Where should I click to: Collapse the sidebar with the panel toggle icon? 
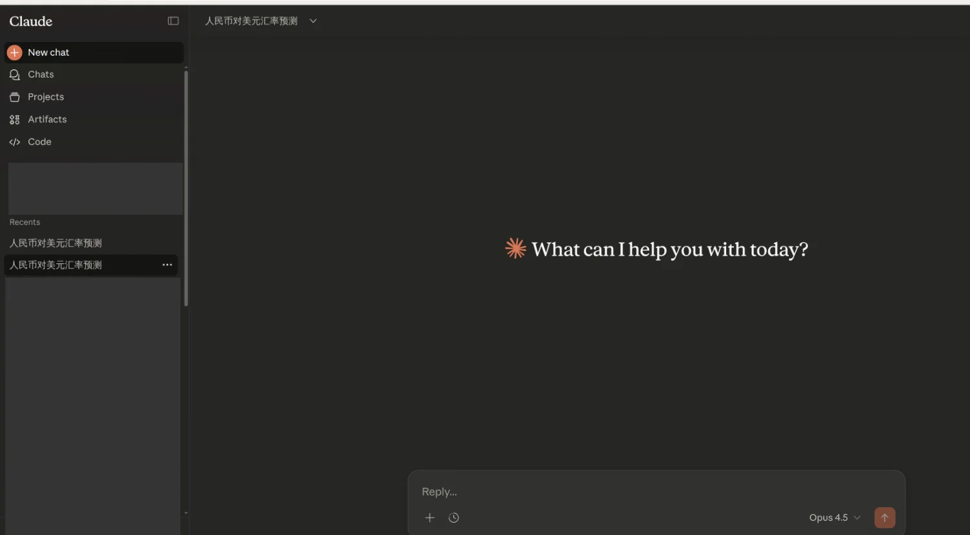173,21
